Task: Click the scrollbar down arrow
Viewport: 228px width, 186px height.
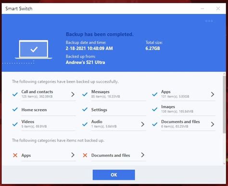Action: coord(224,163)
